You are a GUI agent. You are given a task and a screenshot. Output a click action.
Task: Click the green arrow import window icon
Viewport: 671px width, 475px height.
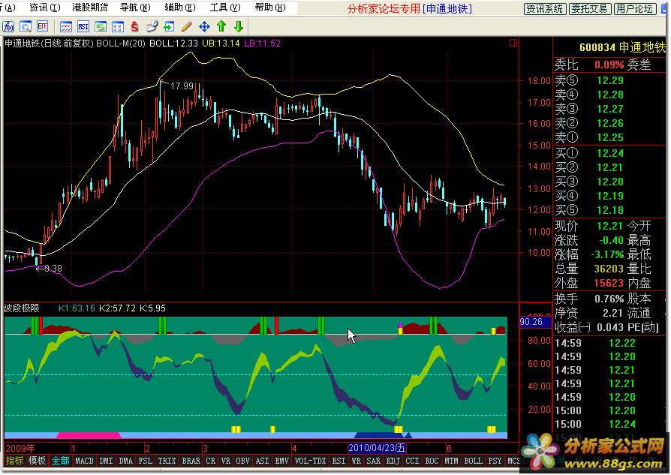tap(169, 26)
